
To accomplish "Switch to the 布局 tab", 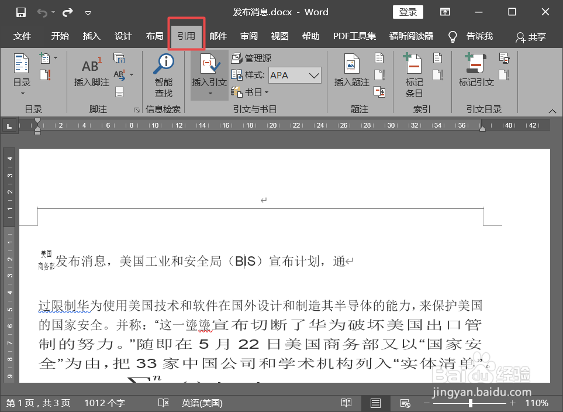I will tap(155, 36).
